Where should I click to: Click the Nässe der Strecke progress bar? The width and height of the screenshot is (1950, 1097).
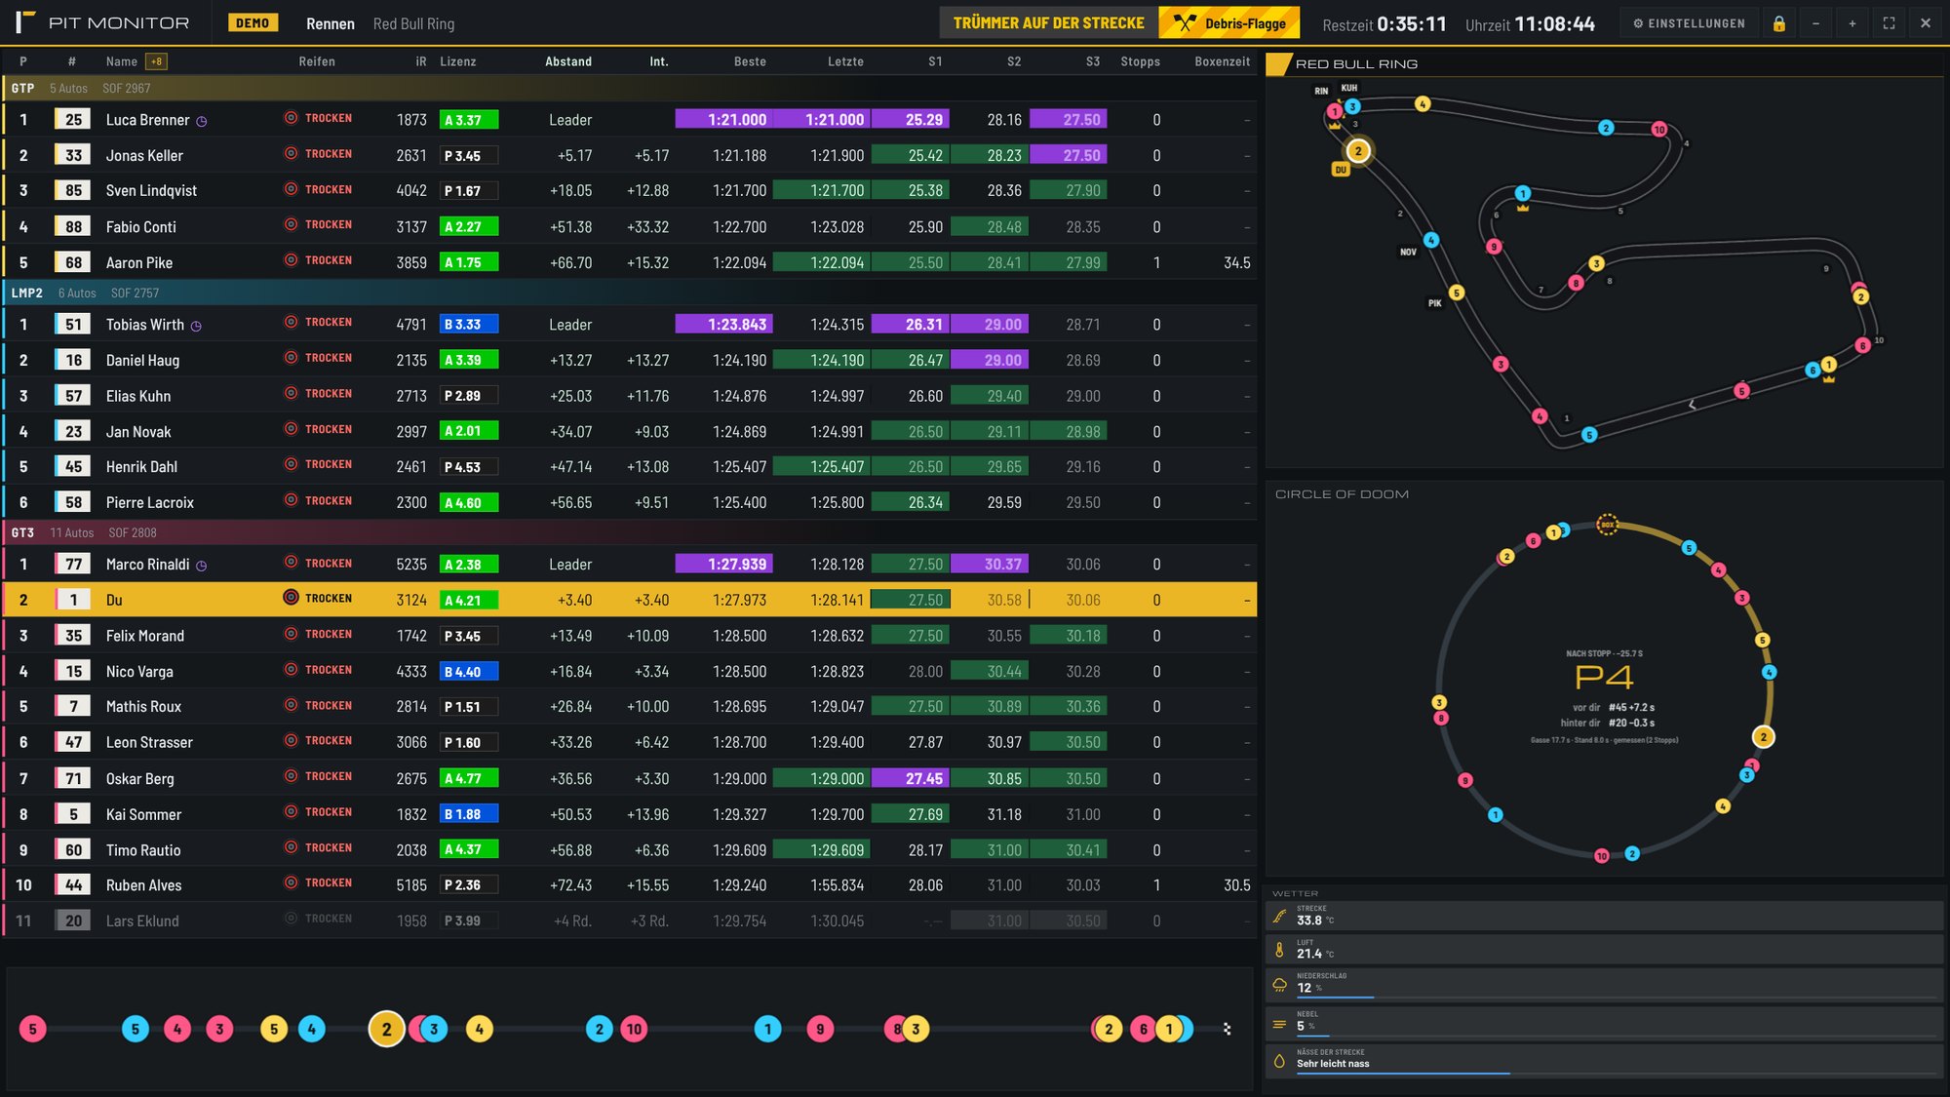1617,1074
